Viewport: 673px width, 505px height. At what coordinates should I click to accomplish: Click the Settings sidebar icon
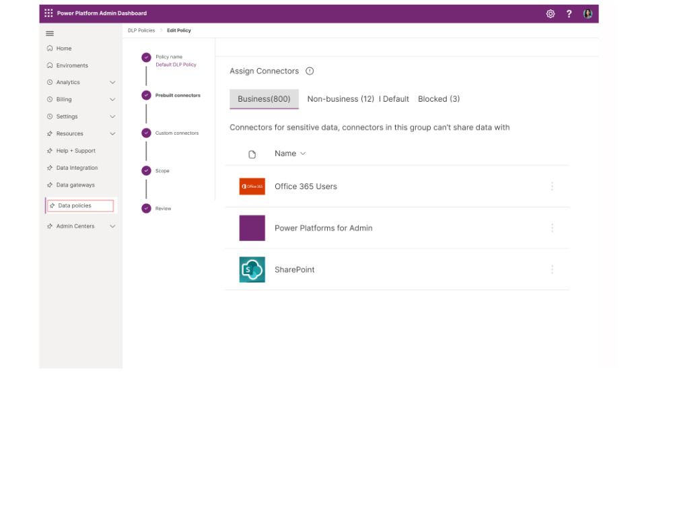pos(50,116)
